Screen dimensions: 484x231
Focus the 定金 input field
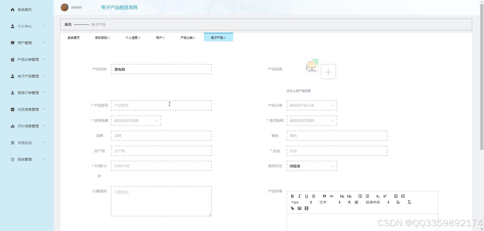coord(337,151)
